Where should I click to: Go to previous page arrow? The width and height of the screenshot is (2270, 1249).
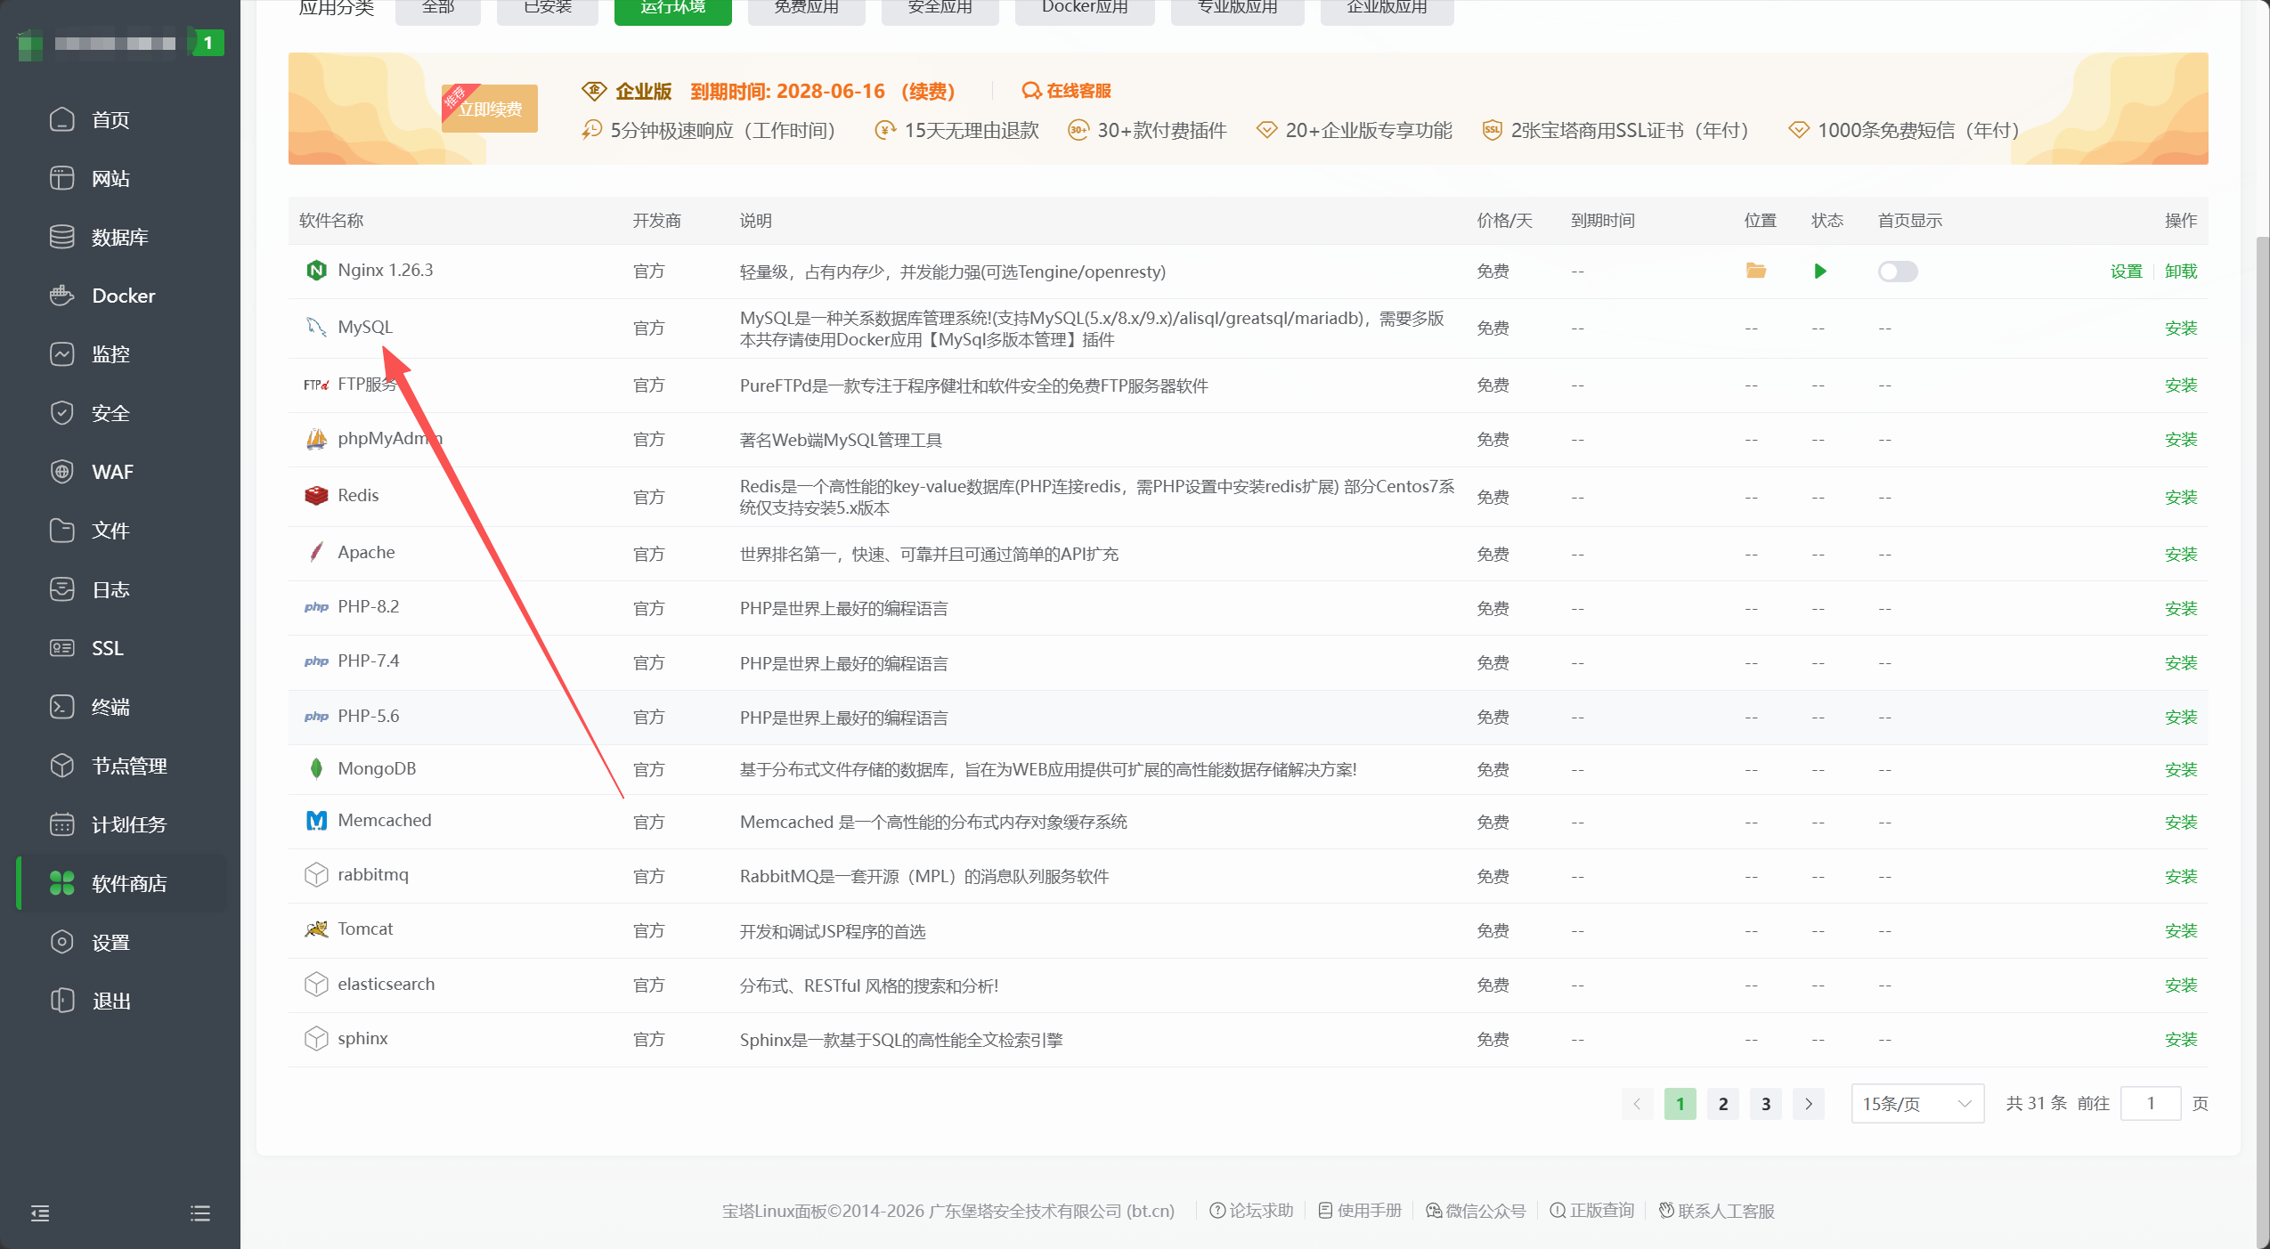tap(1637, 1104)
